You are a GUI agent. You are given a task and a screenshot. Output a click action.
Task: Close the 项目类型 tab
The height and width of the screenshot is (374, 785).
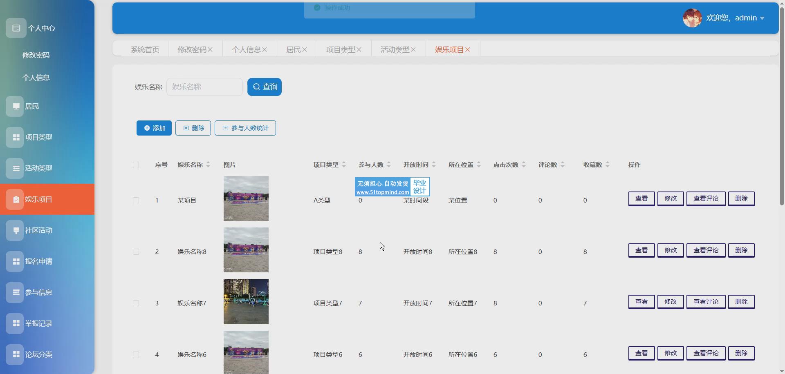[x=359, y=50]
